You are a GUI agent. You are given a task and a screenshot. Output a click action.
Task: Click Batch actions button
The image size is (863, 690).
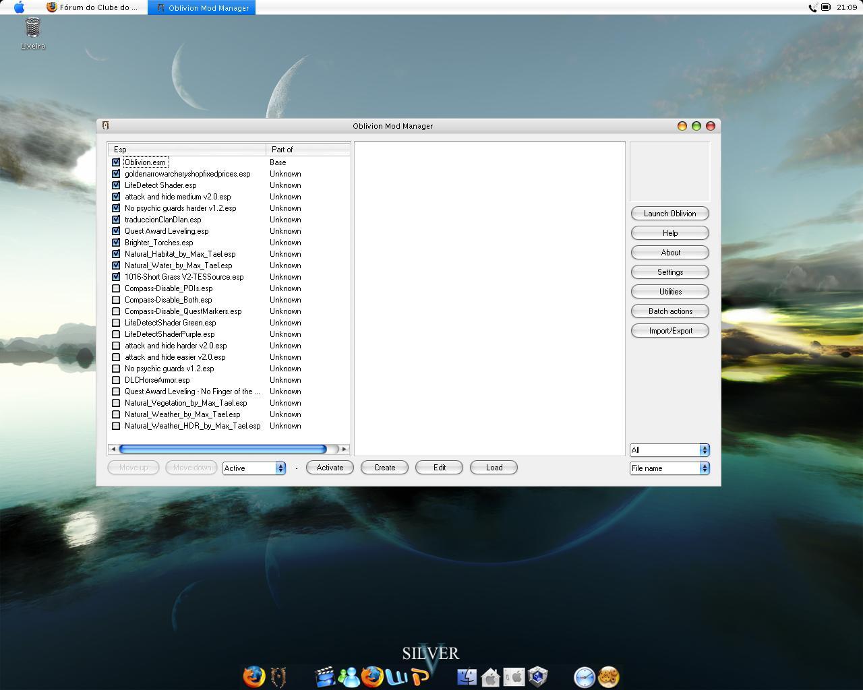coord(670,311)
